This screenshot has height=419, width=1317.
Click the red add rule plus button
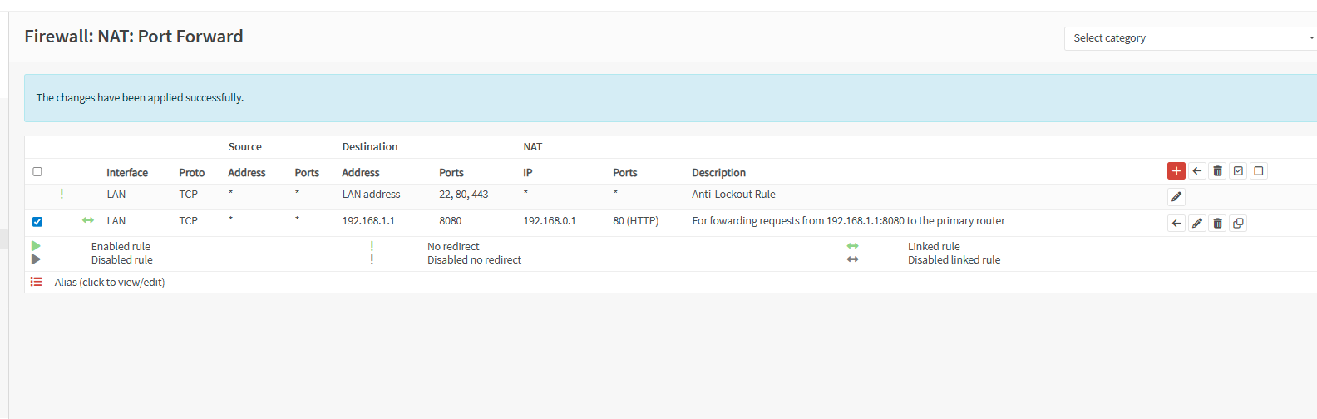point(1176,171)
